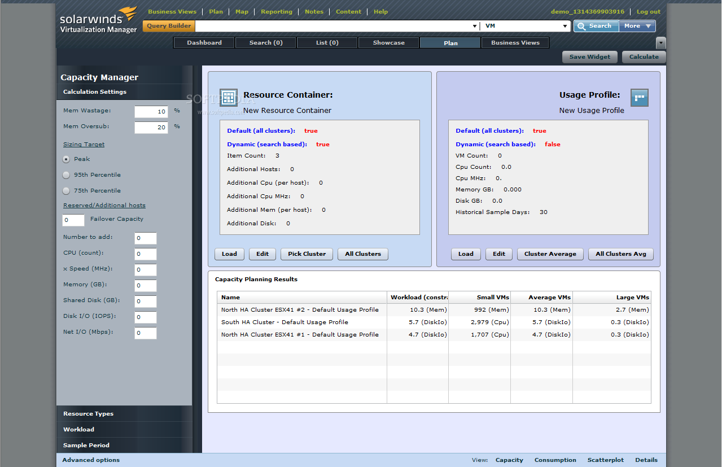Click the Save Widget button
Image resolution: width=722 pixels, height=467 pixels.
pos(589,57)
